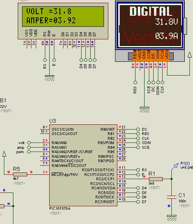Click the 100n capacitor value
193x224 pixels.
[182, 201]
